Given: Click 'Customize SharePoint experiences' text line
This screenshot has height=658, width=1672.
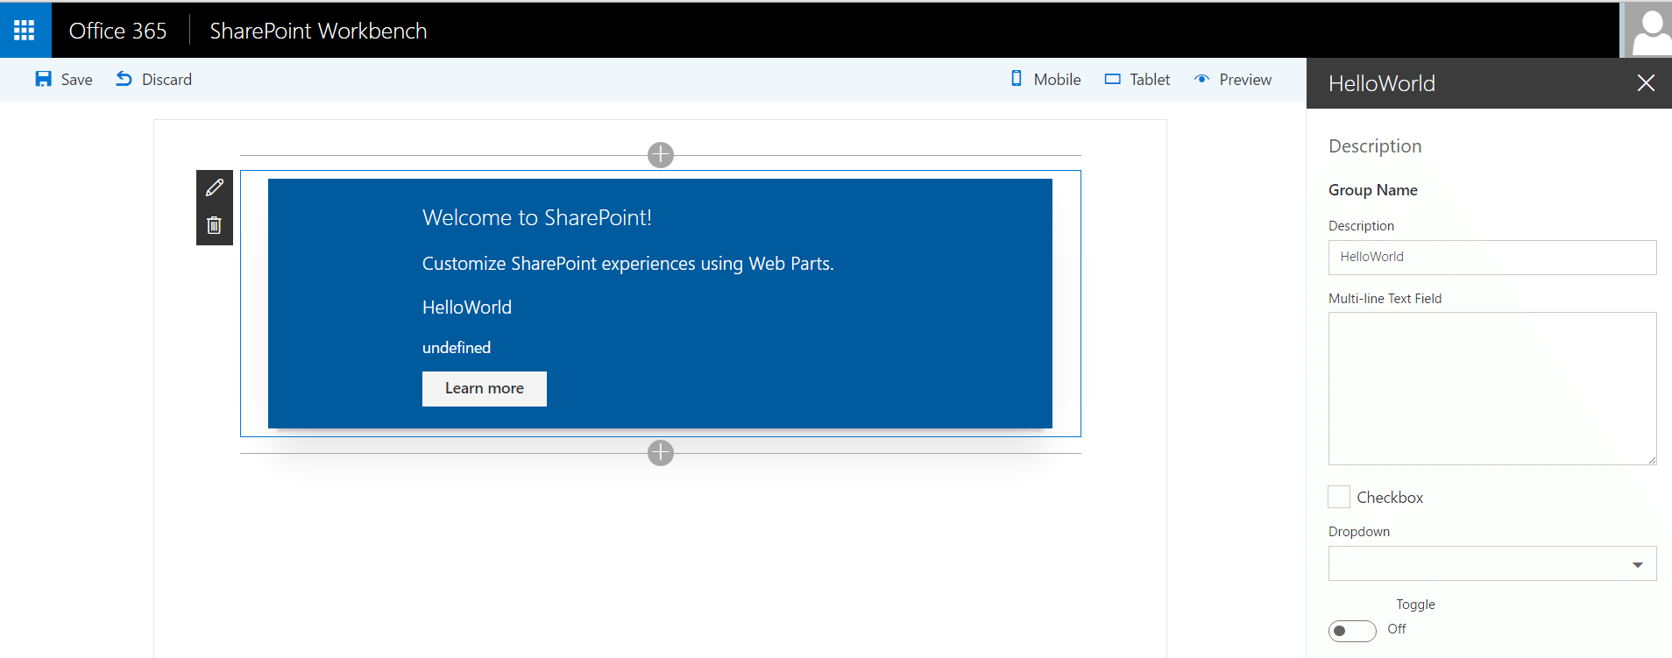Looking at the screenshot, I should (x=628, y=264).
